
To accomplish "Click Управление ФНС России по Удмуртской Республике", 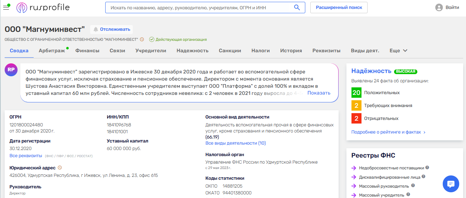I will click(262, 162).
